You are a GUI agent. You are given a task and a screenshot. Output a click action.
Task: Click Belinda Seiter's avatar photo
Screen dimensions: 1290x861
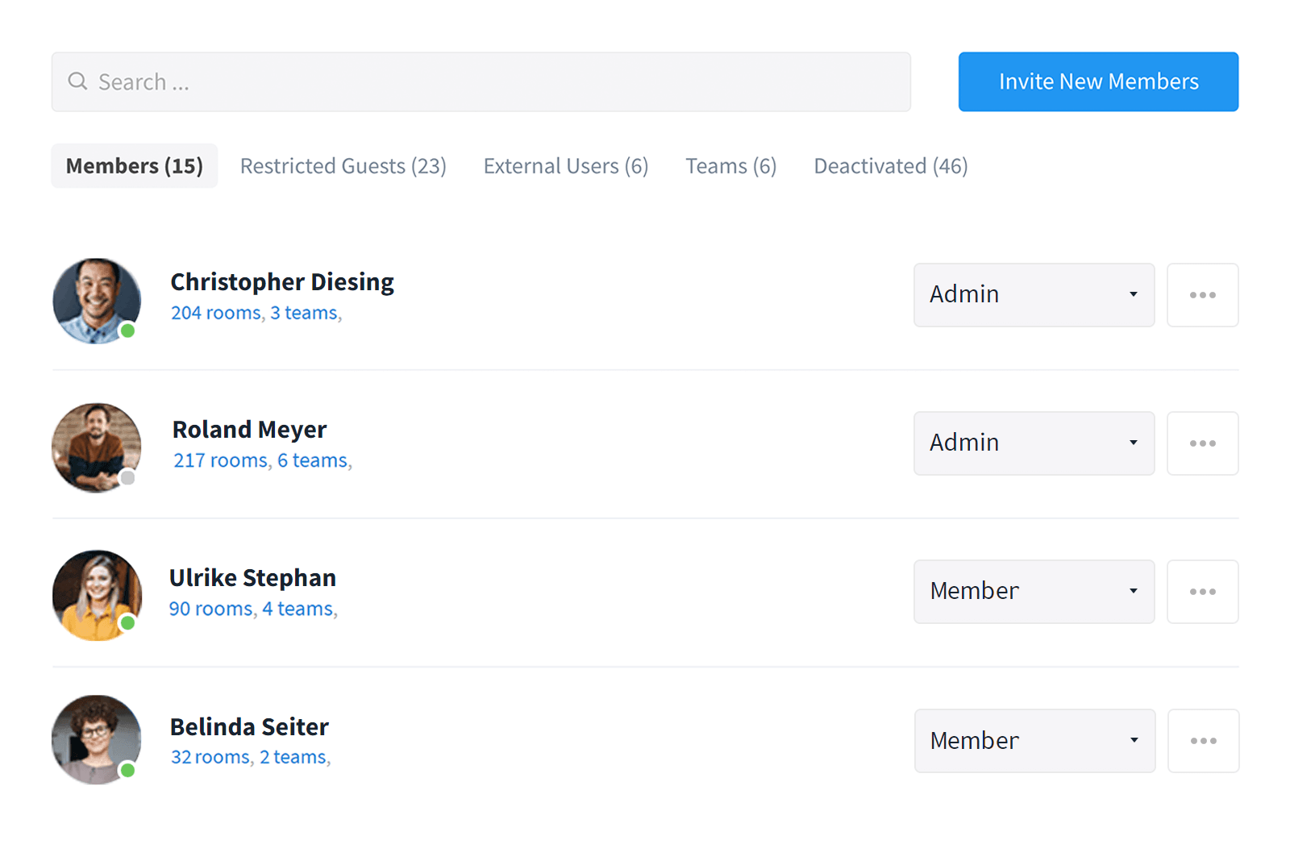pyautogui.click(x=97, y=739)
